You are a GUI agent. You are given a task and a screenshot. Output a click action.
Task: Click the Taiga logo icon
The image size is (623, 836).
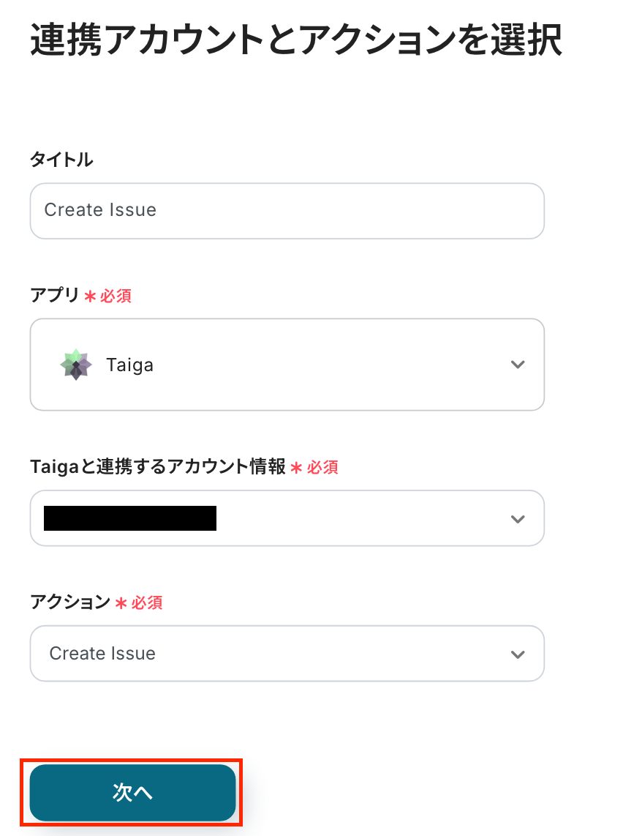pos(75,365)
